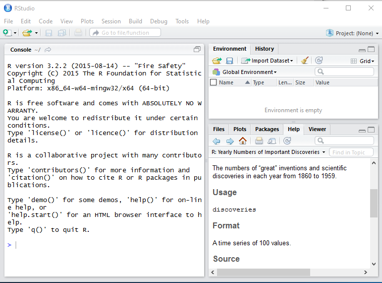Switch to the History tab
382x283 pixels.
[265, 49]
